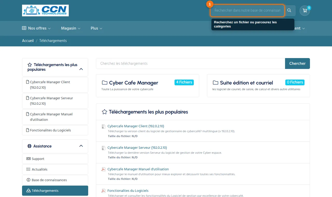Select Téléchargements in Assistance menu
Screen dimensions: 332x197
pyautogui.click(x=55, y=191)
